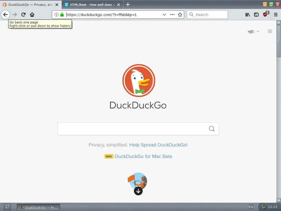Open Help Spread DuckDuckGo! link

[158, 145]
